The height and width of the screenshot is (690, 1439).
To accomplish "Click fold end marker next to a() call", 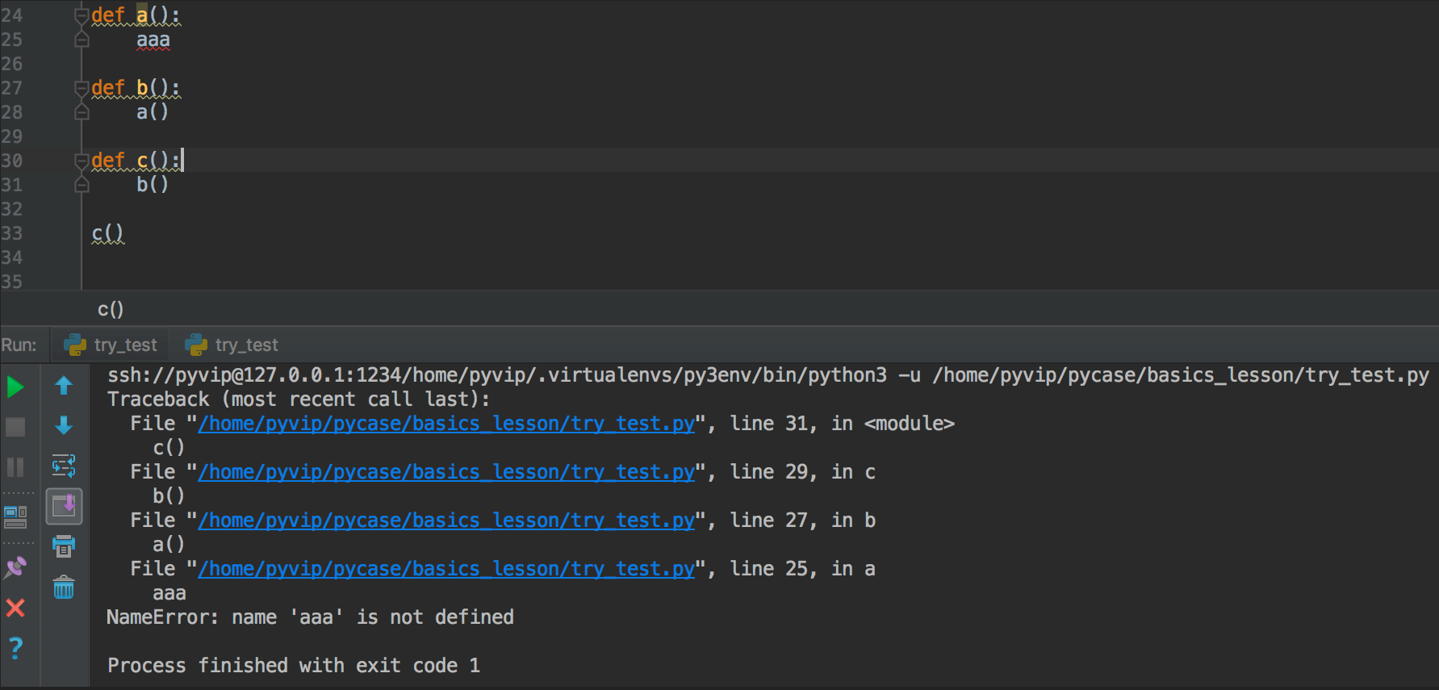I will coord(82,112).
